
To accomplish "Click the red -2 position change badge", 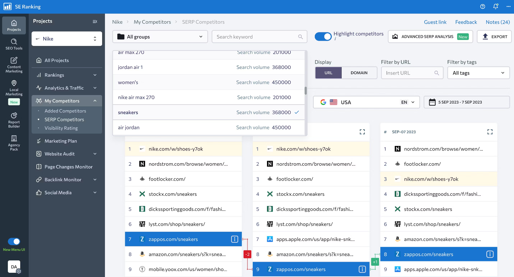I will coord(247,254).
